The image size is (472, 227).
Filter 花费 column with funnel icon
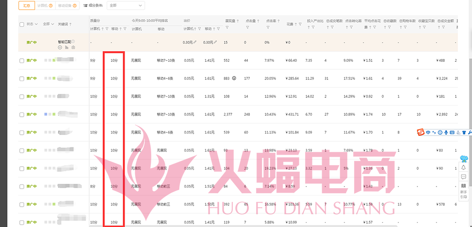[x=300, y=24]
